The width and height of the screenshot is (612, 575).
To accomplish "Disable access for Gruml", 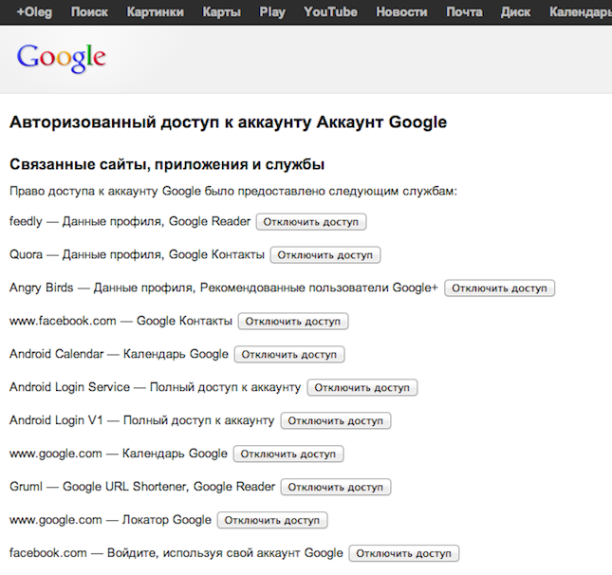I will (x=336, y=487).
